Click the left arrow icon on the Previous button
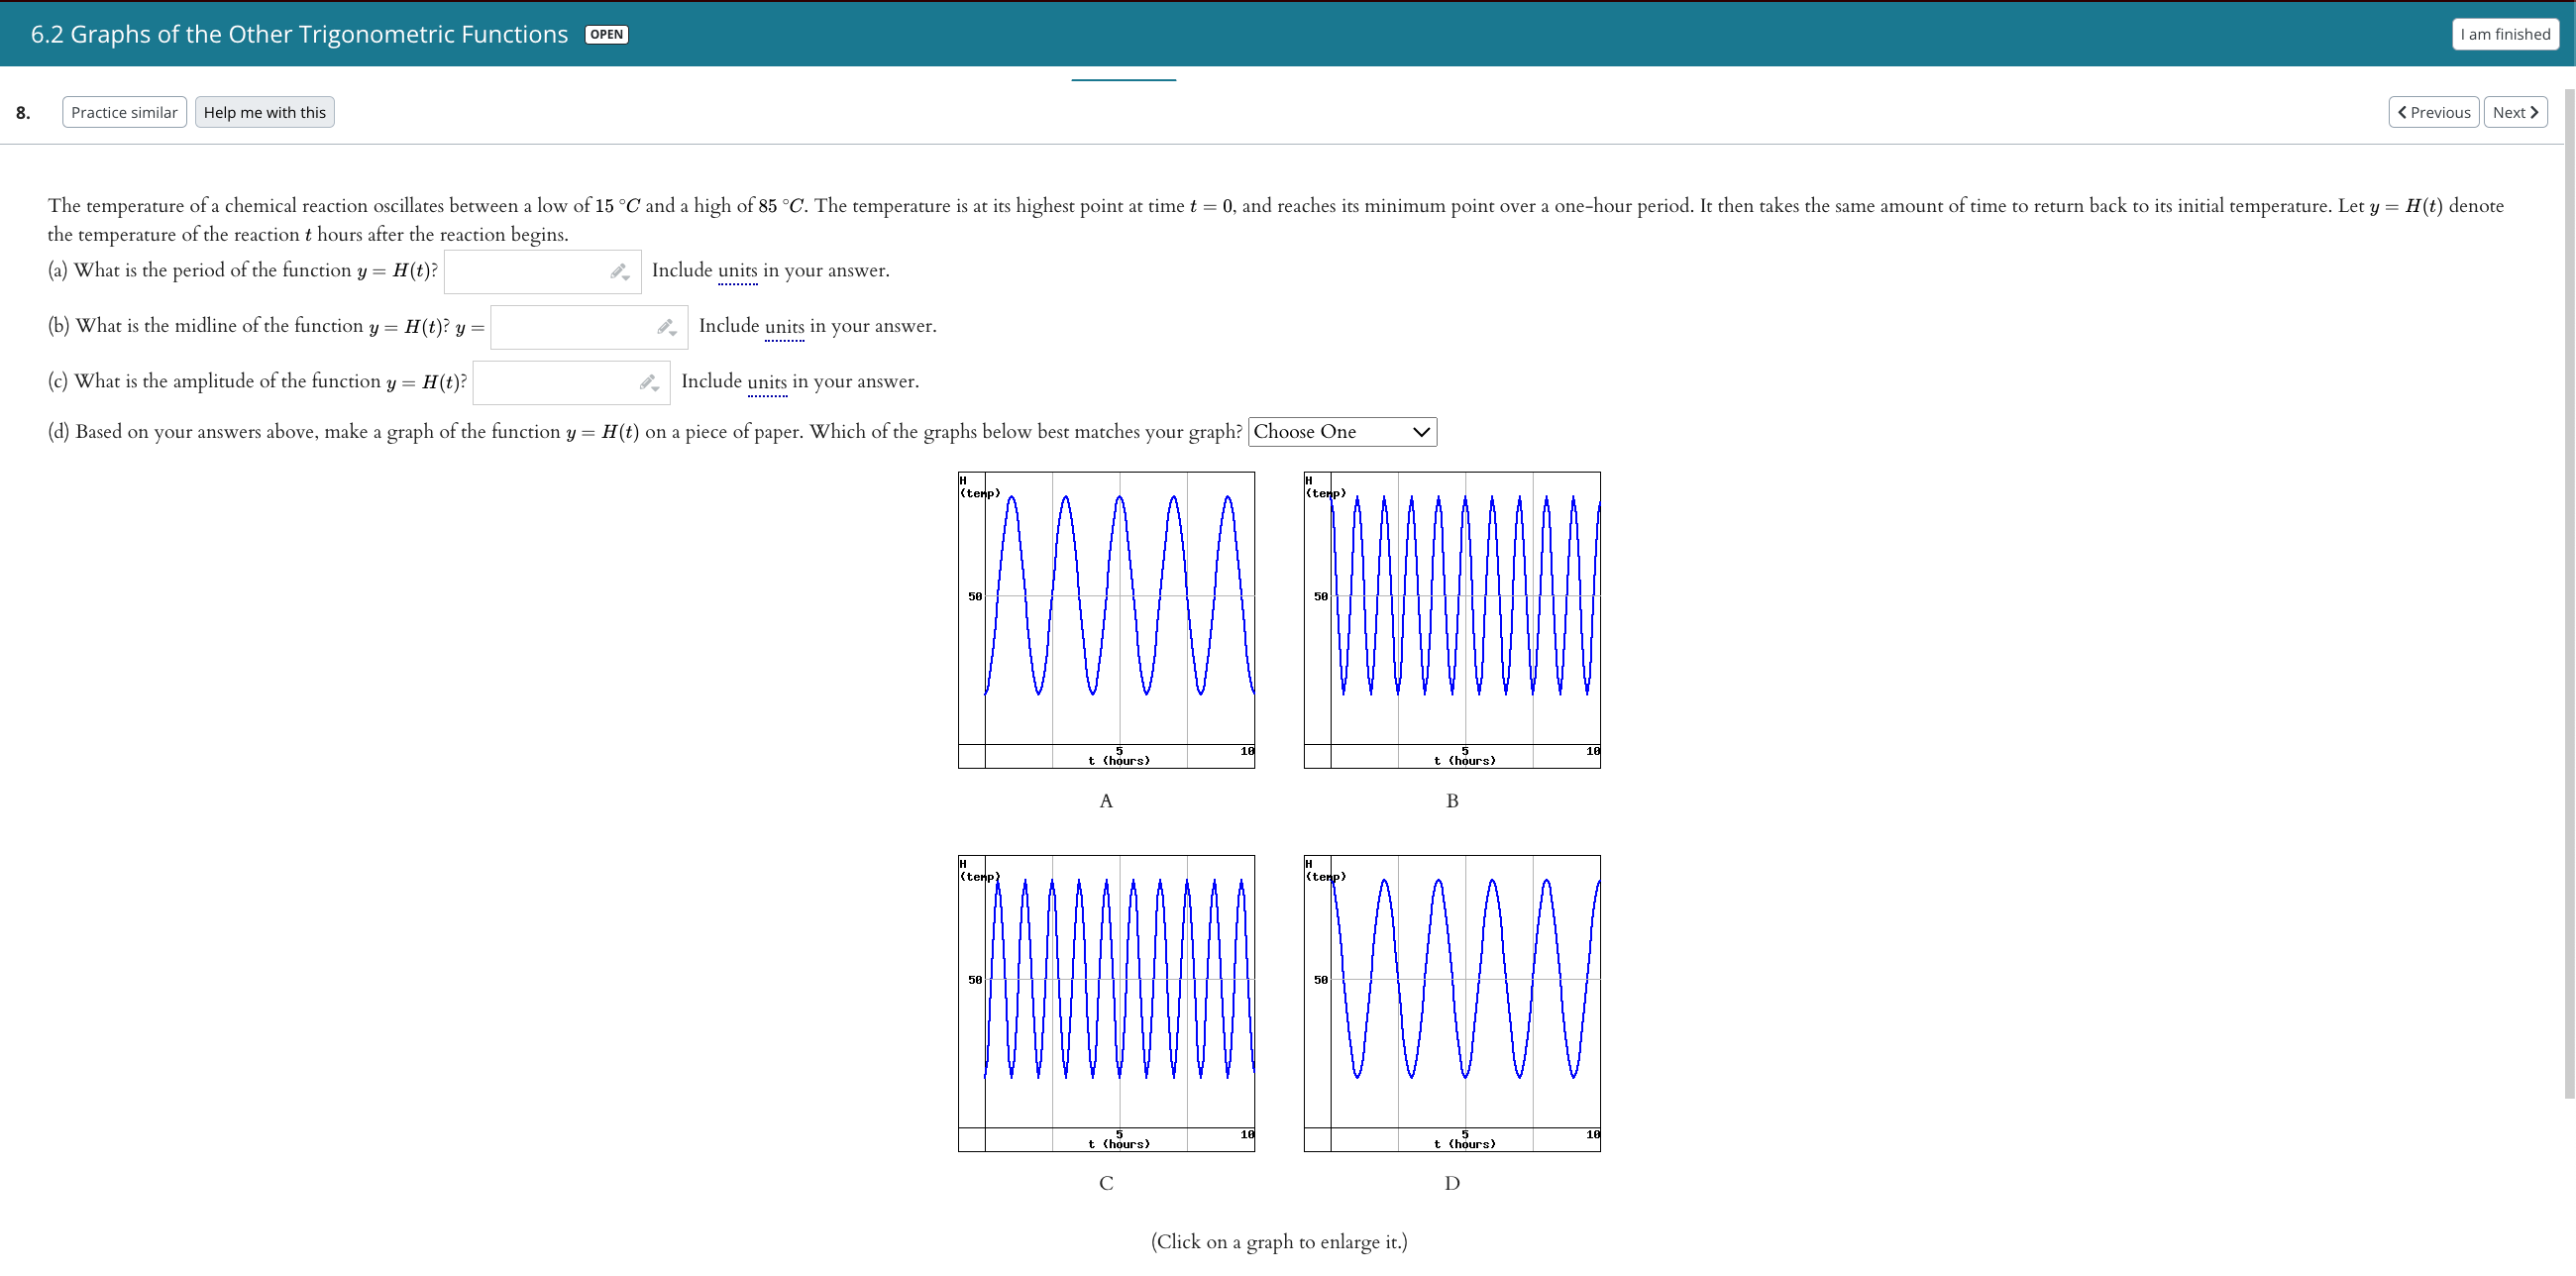2576x1276 pixels. point(2403,111)
